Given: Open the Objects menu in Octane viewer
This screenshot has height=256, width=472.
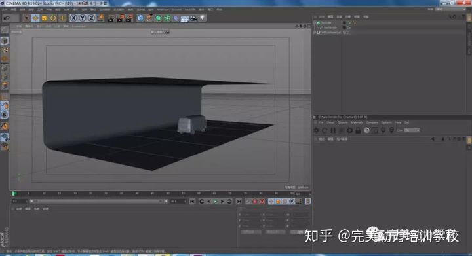Looking at the screenshot, I should pos(343,122).
